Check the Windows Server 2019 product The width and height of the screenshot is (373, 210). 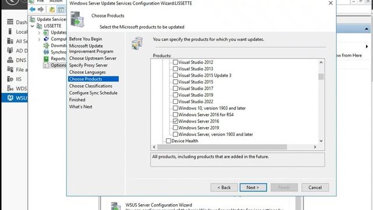(175, 128)
